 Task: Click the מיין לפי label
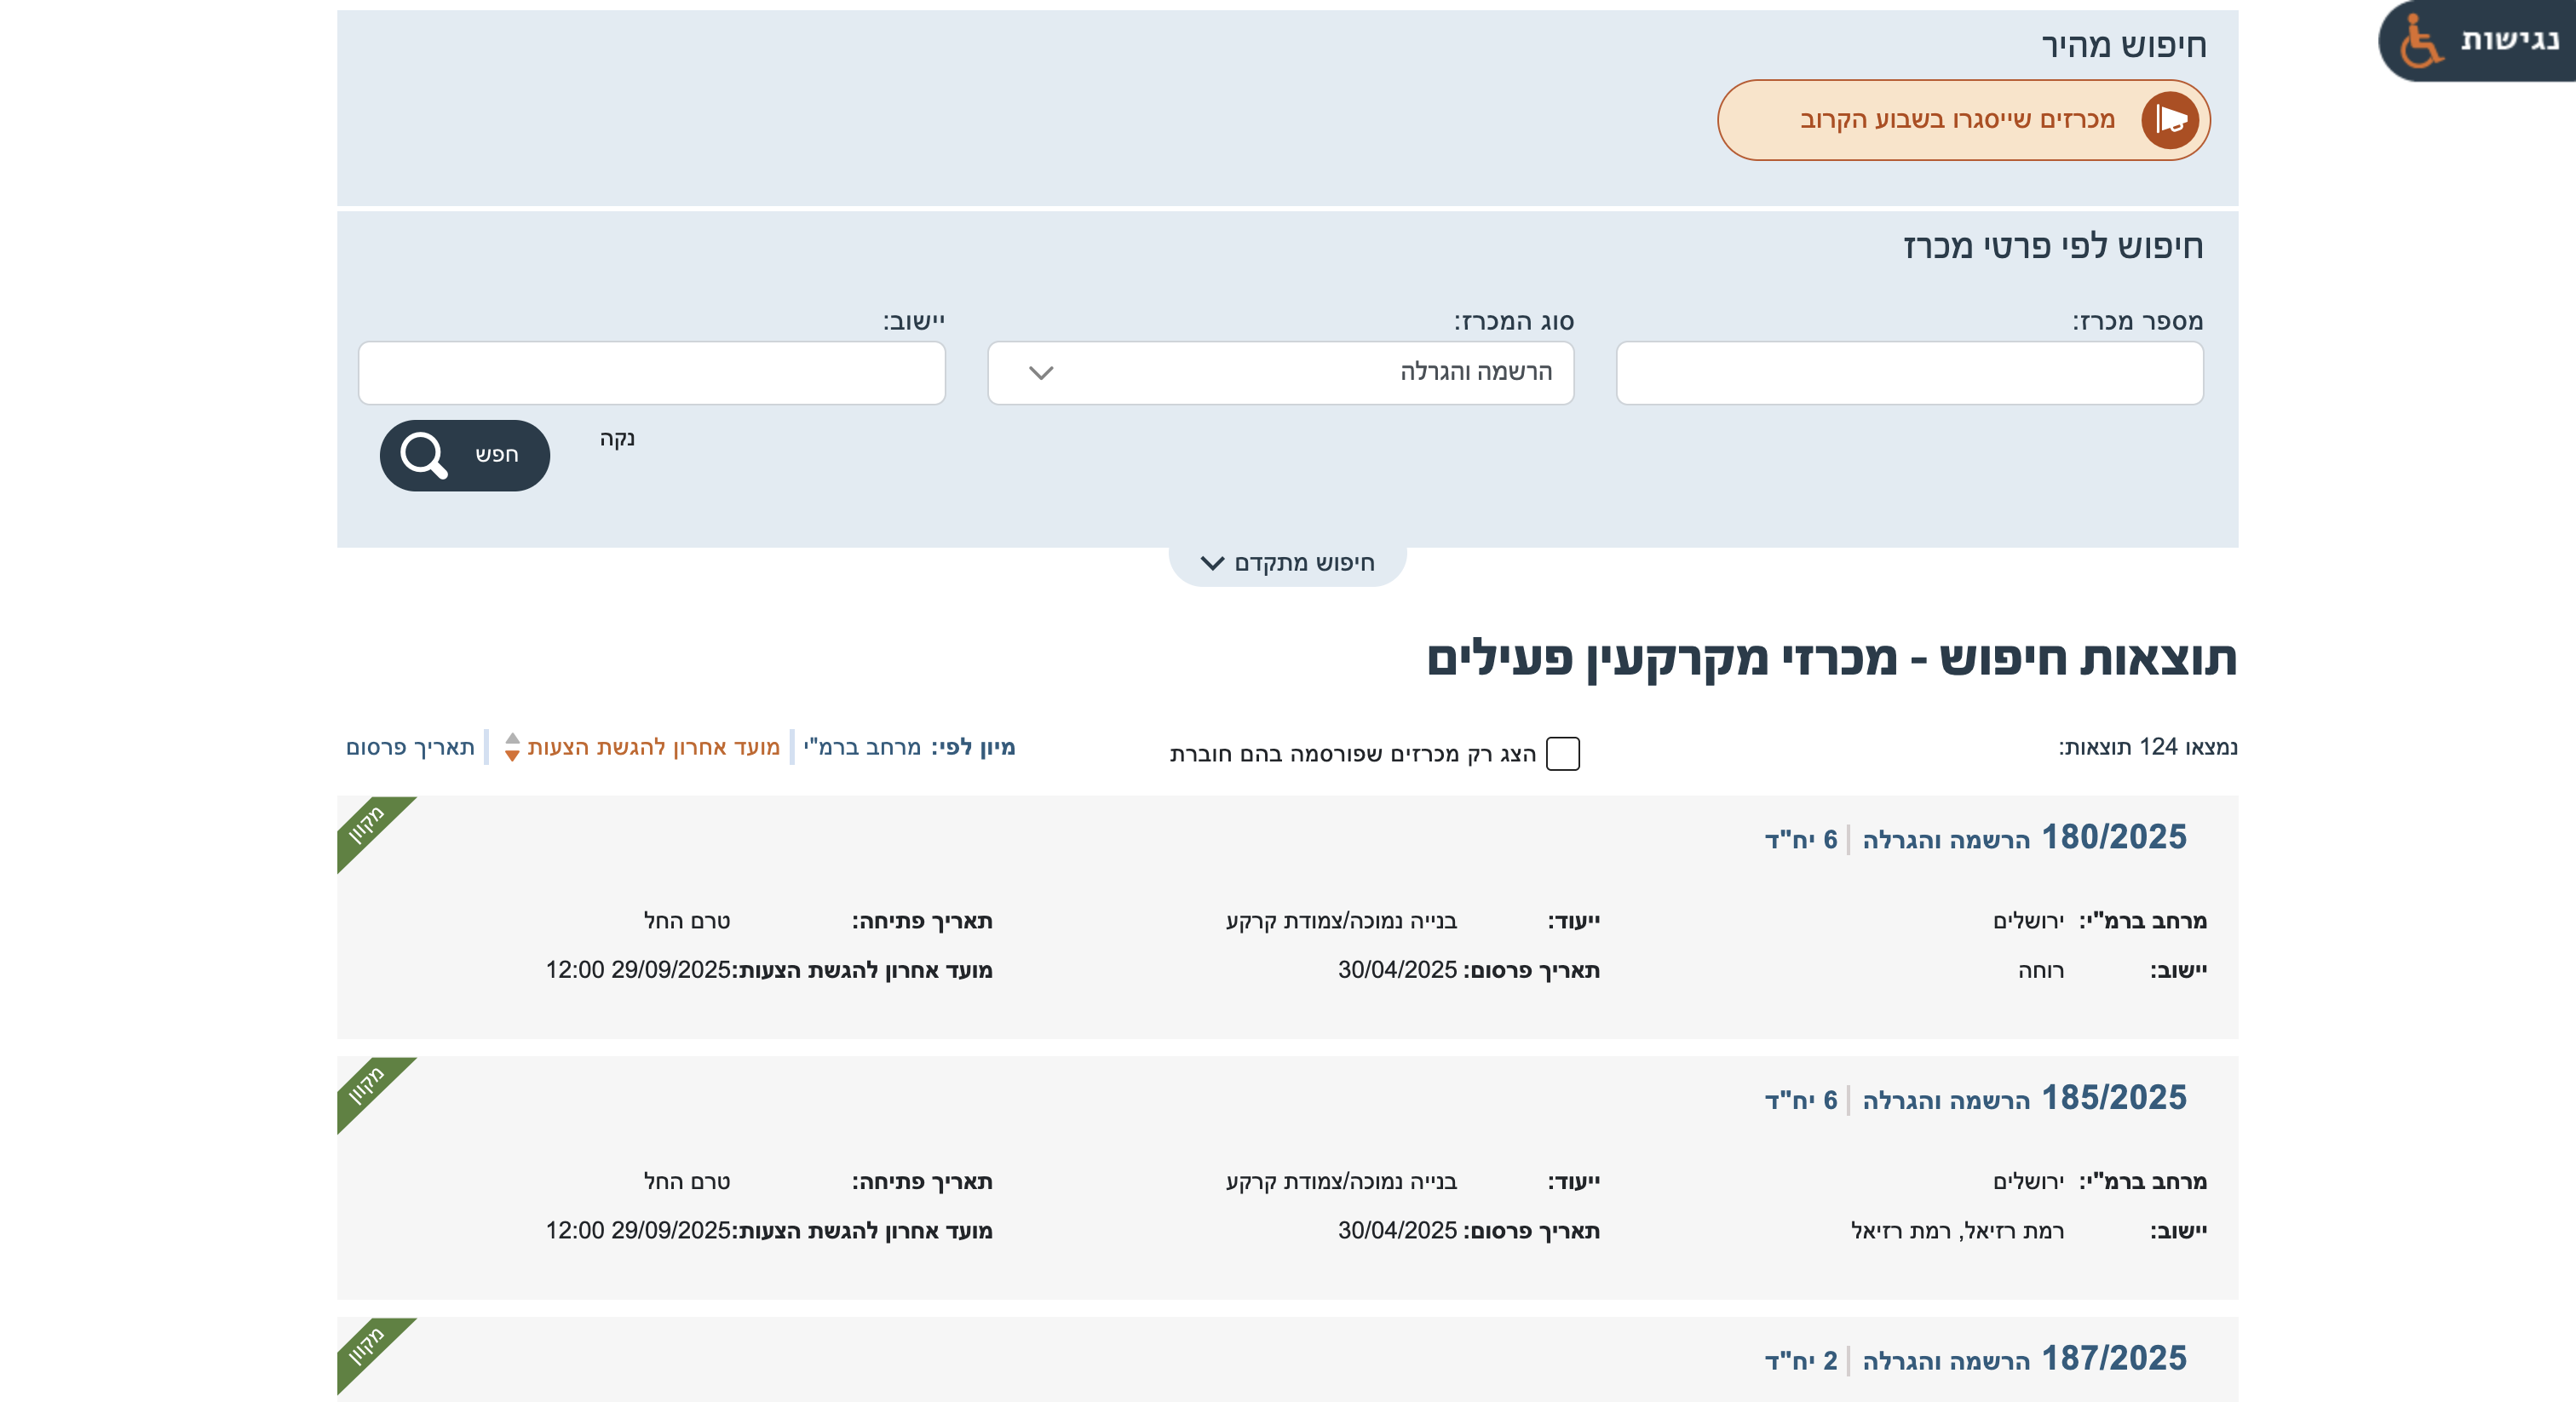[973, 747]
